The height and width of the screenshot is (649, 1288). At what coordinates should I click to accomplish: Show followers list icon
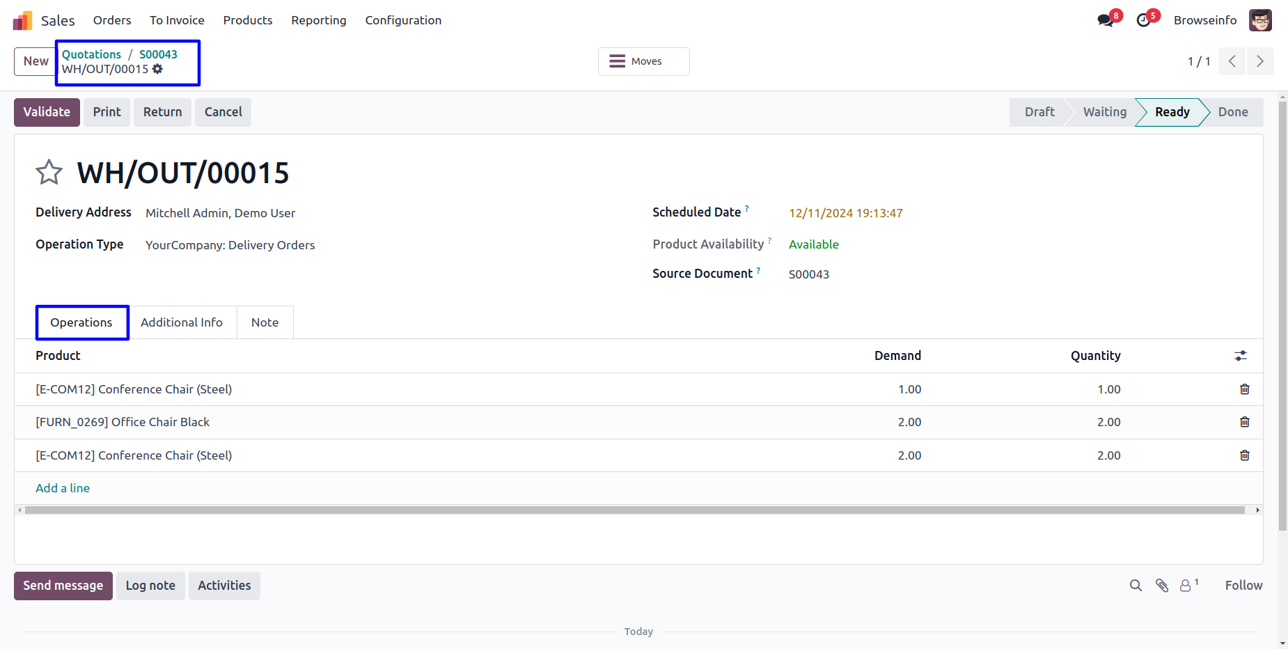coord(1186,586)
